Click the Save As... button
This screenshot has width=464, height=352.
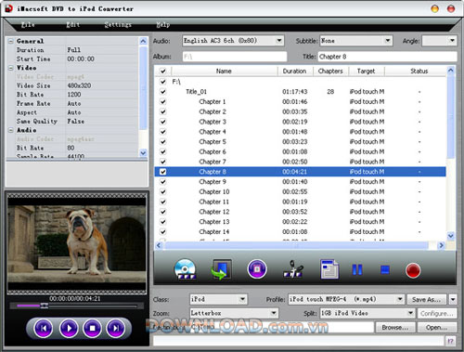427,299
